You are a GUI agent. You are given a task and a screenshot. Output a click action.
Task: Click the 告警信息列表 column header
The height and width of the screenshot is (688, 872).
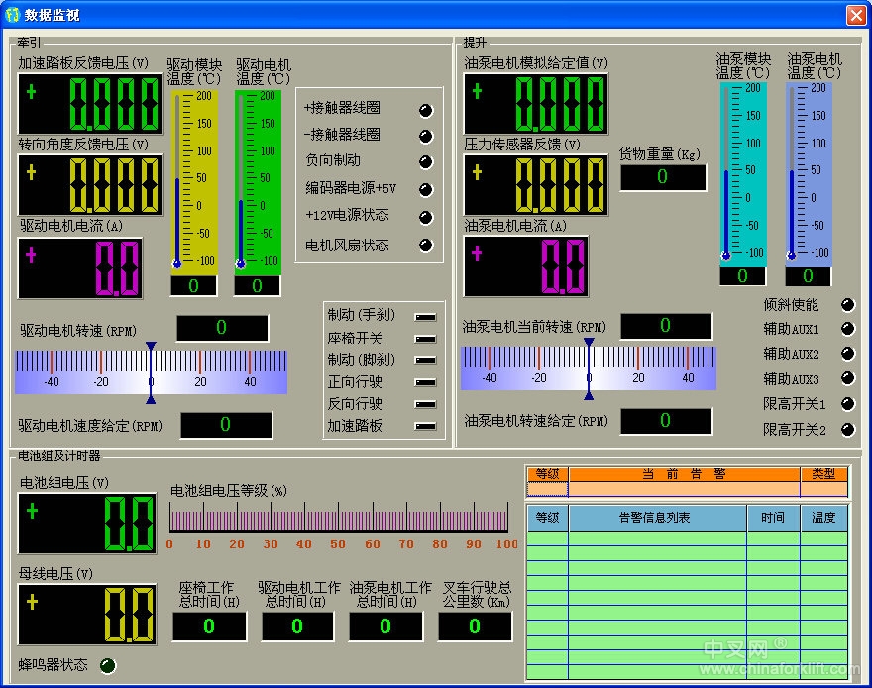657,518
